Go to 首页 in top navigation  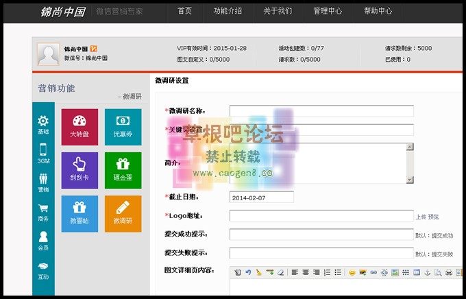coord(185,11)
